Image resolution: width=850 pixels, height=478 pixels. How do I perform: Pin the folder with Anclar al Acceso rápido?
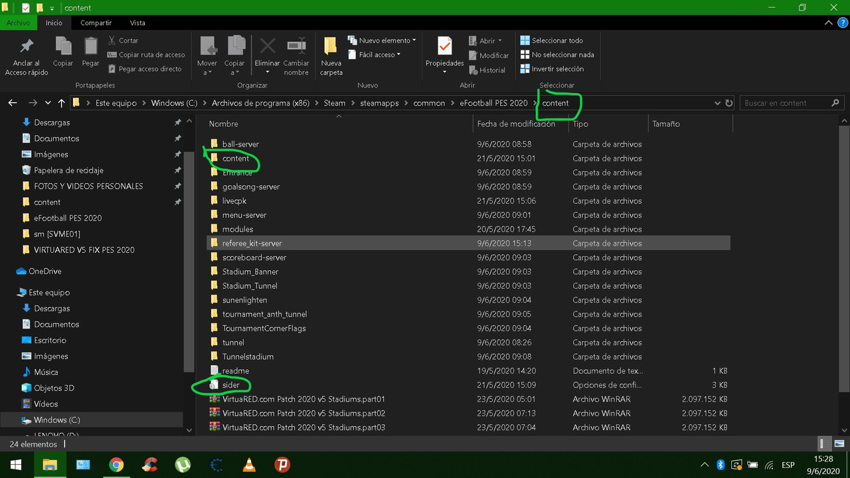[x=27, y=56]
